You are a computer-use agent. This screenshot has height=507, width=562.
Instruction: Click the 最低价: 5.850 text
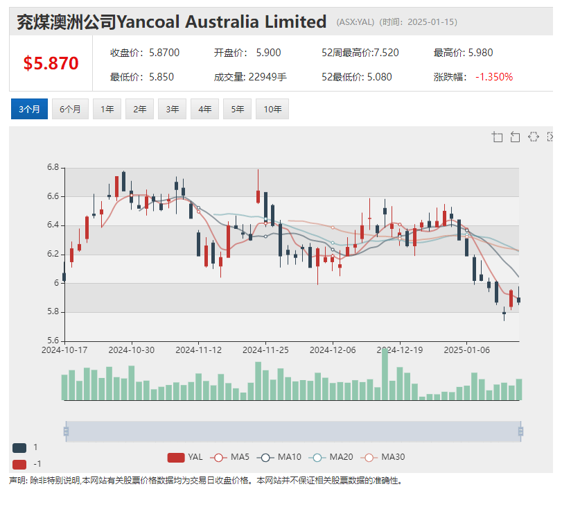142,77
